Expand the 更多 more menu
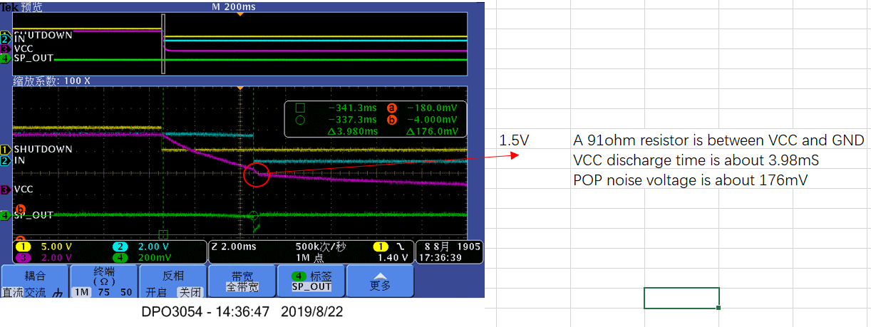Viewport: 871px width, 327px height. click(x=380, y=281)
